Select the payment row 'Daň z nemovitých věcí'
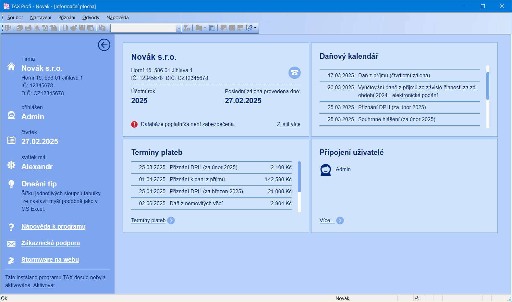Viewport: 512px width, 302px height. [211, 204]
